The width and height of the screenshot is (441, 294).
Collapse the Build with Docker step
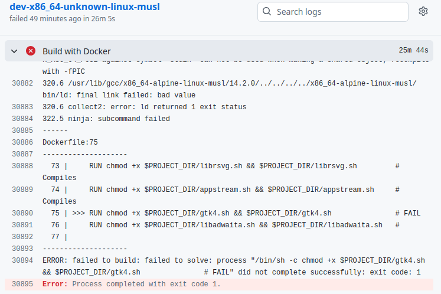pos(15,51)
